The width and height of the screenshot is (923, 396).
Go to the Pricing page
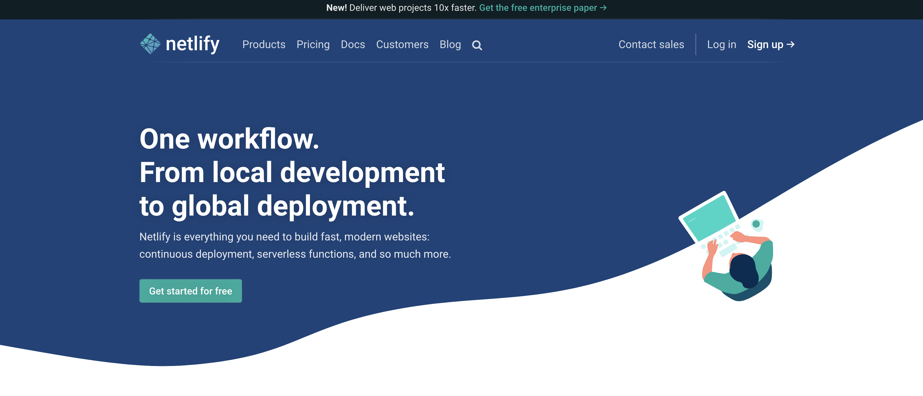(x=313, y=44)
